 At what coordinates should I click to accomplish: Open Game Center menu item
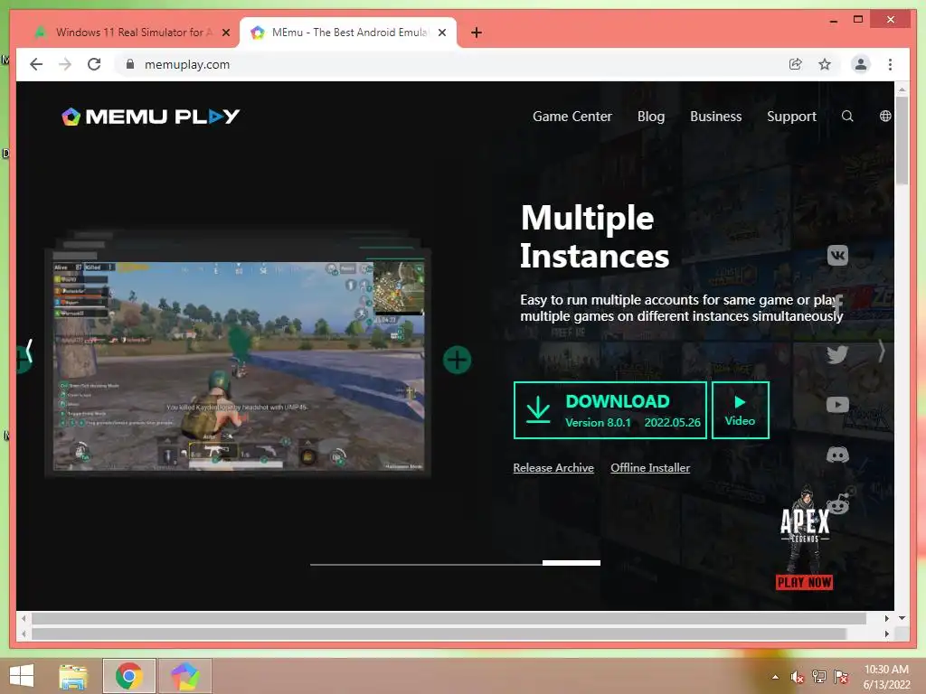pyautogui.click(x=572, y=117)
